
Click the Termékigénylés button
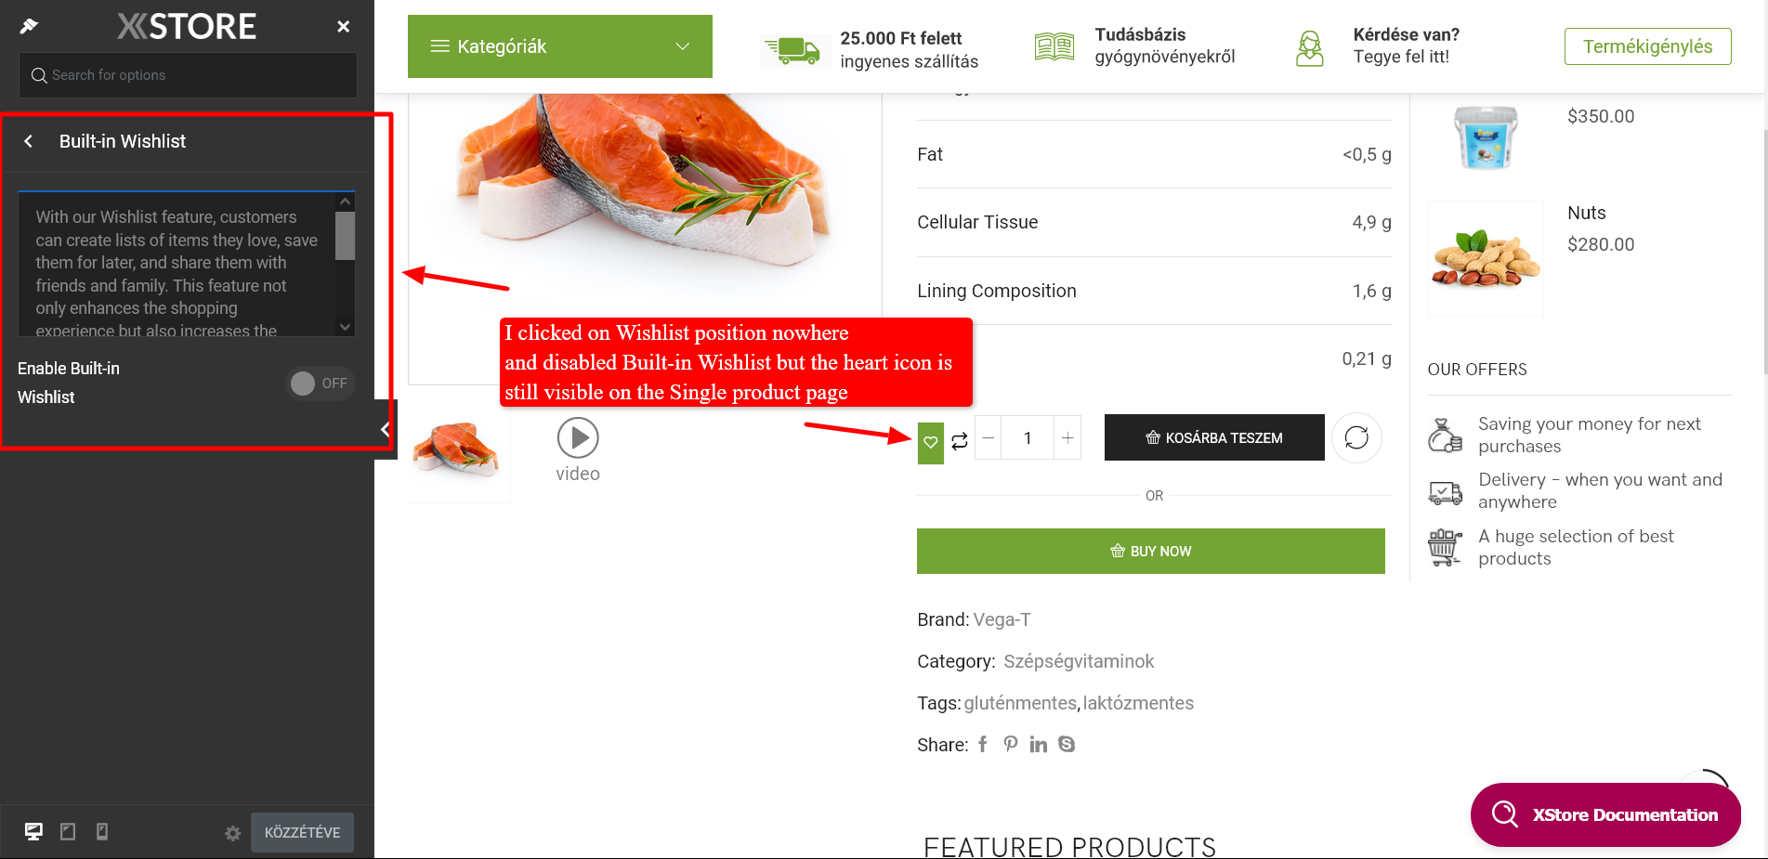pos(1647,46)
